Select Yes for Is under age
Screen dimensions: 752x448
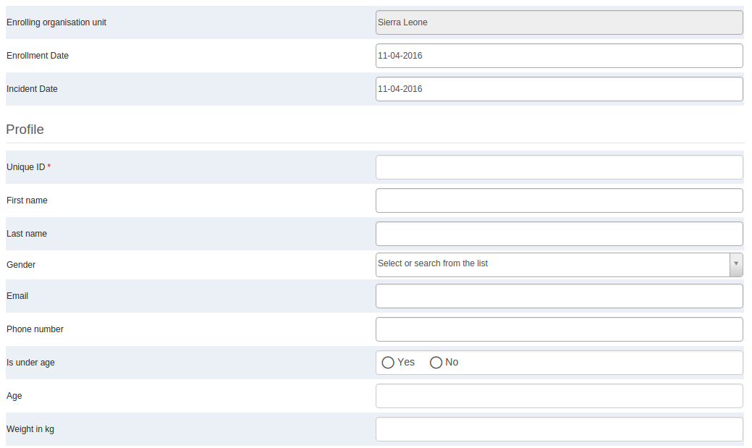[388, 363]
